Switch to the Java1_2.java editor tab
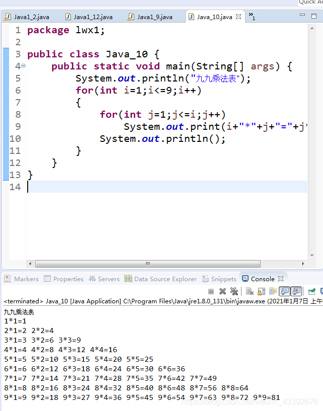323x411 pixels. coord(27,17)
